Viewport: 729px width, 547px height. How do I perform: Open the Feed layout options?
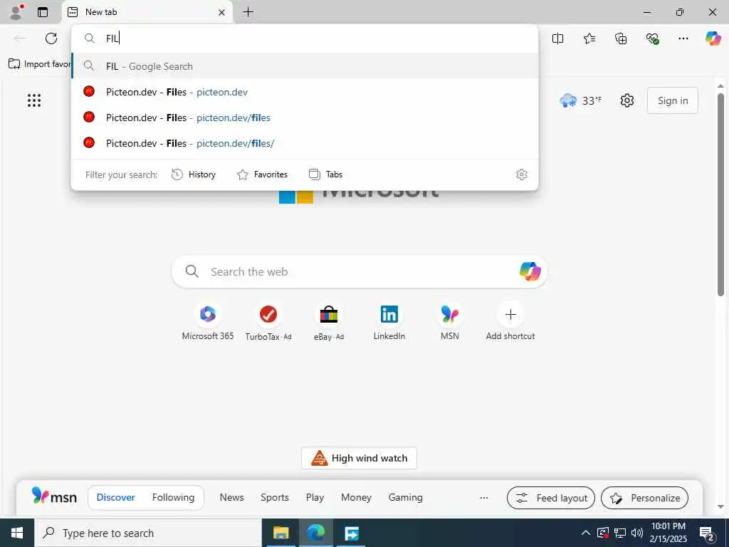coord(551,498)
